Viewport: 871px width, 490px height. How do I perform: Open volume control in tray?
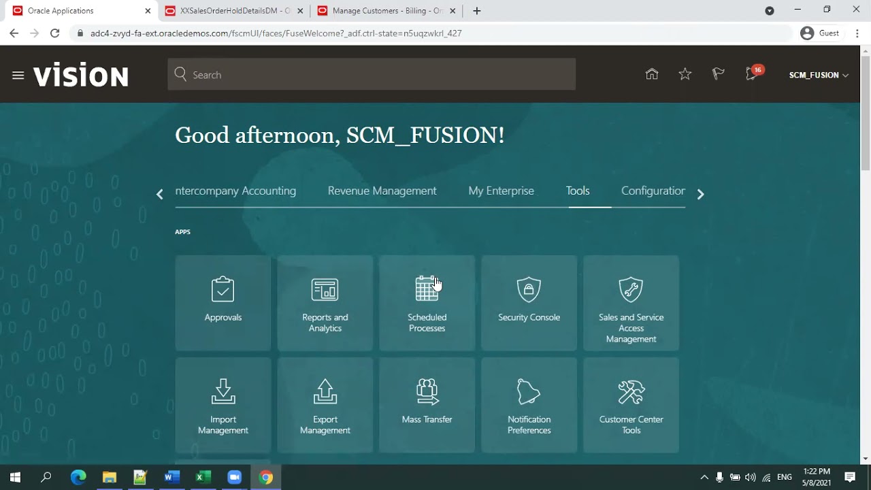click(x=751, y=477)
